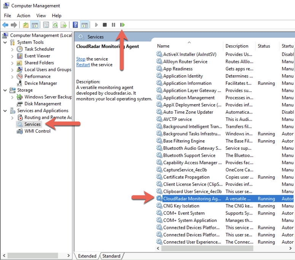This screenshot has height=260, width=295.
Task: Expand Windows Server Backup node
Action: point(12,97)
